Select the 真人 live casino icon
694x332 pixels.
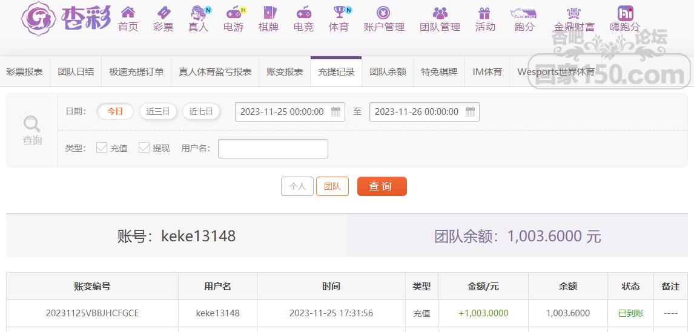point(198,13)
